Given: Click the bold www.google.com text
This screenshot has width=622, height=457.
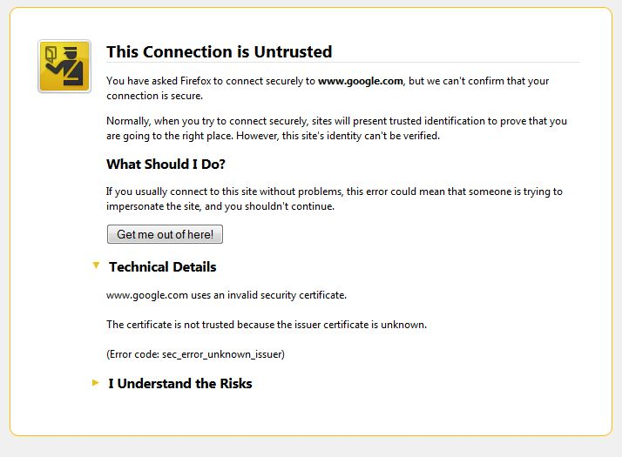Looking at the screenshot, I should click(x=360, y=81).
